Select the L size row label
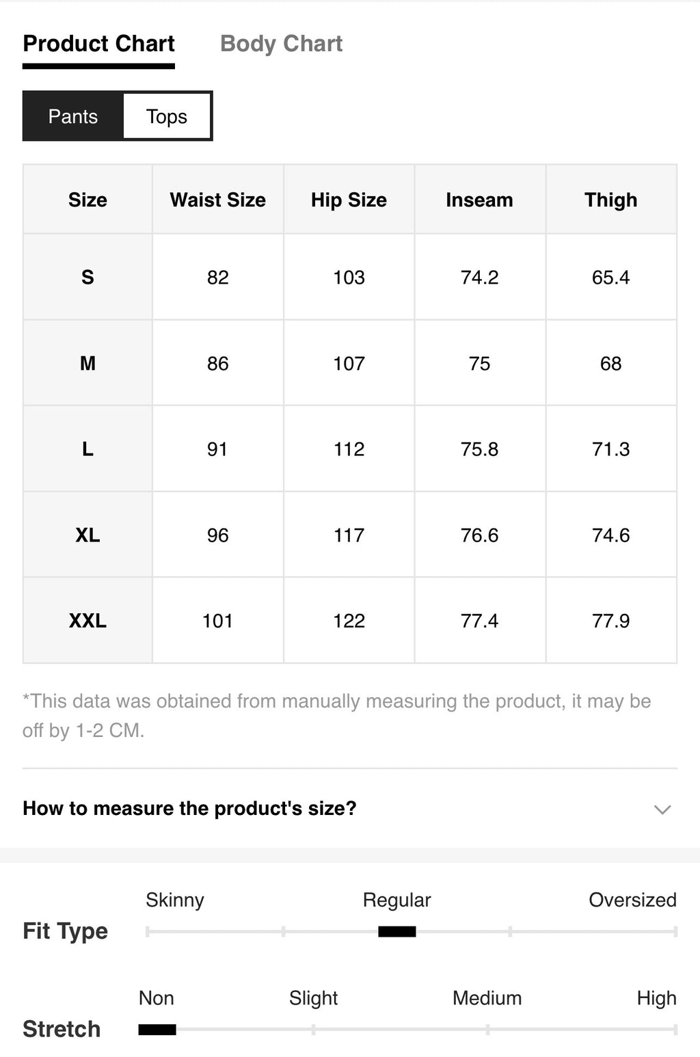The height and width of the screenshot is (1057, 700). [87, 449]
